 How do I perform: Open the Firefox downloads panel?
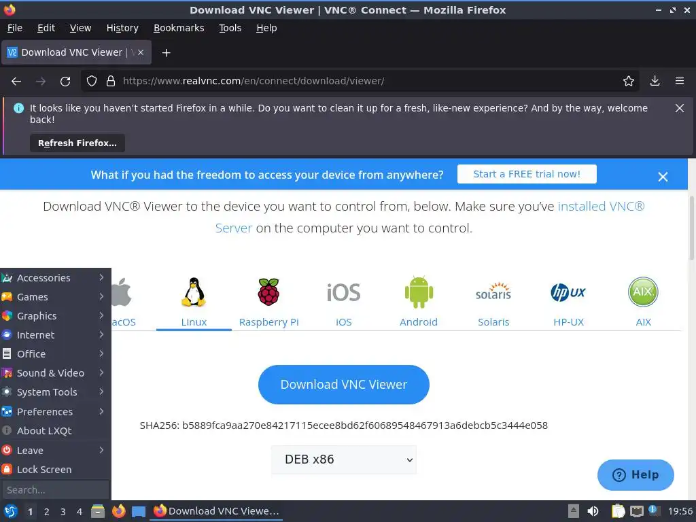tap(655, 82)
